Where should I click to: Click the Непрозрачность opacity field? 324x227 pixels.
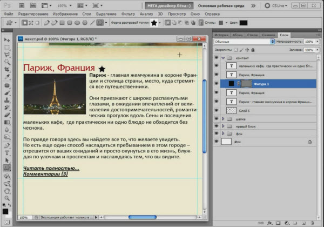tap(309, 41)
